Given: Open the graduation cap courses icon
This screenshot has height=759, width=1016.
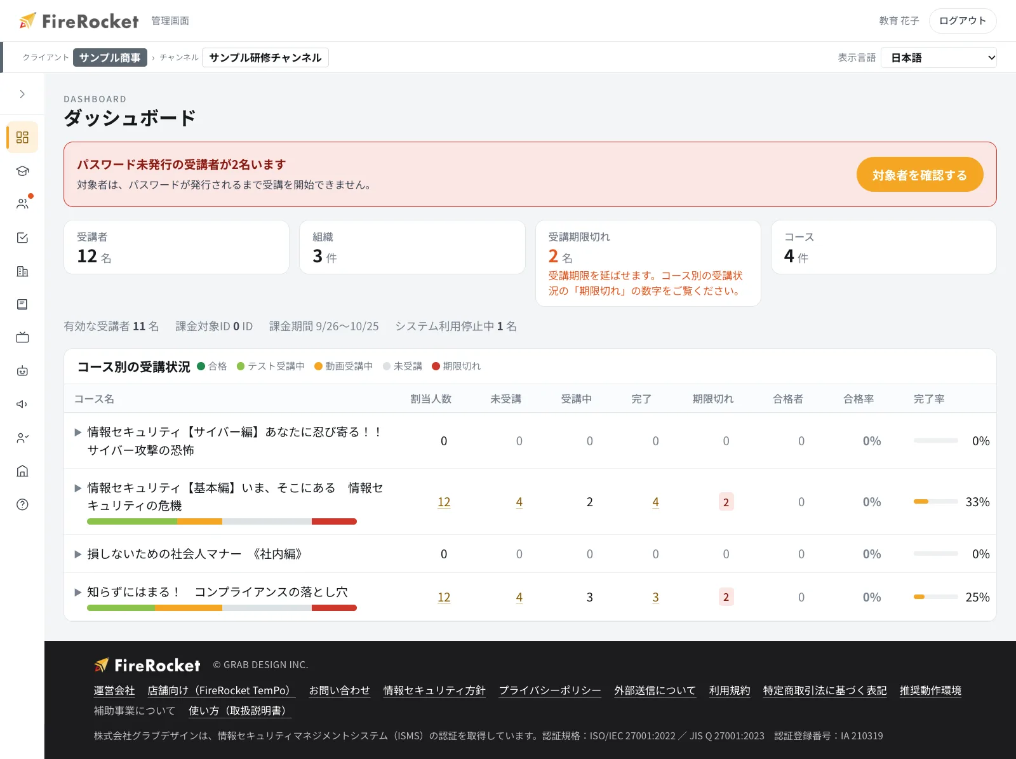Looking at the screenshot, I should [22, 171].
